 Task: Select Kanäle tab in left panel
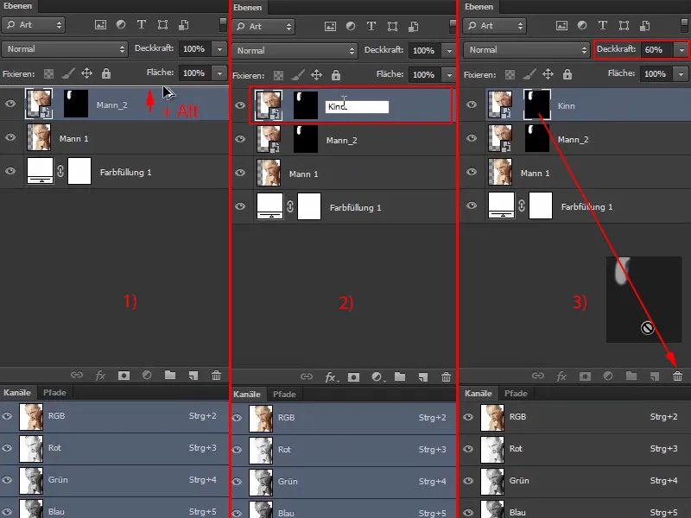[17, 393]
